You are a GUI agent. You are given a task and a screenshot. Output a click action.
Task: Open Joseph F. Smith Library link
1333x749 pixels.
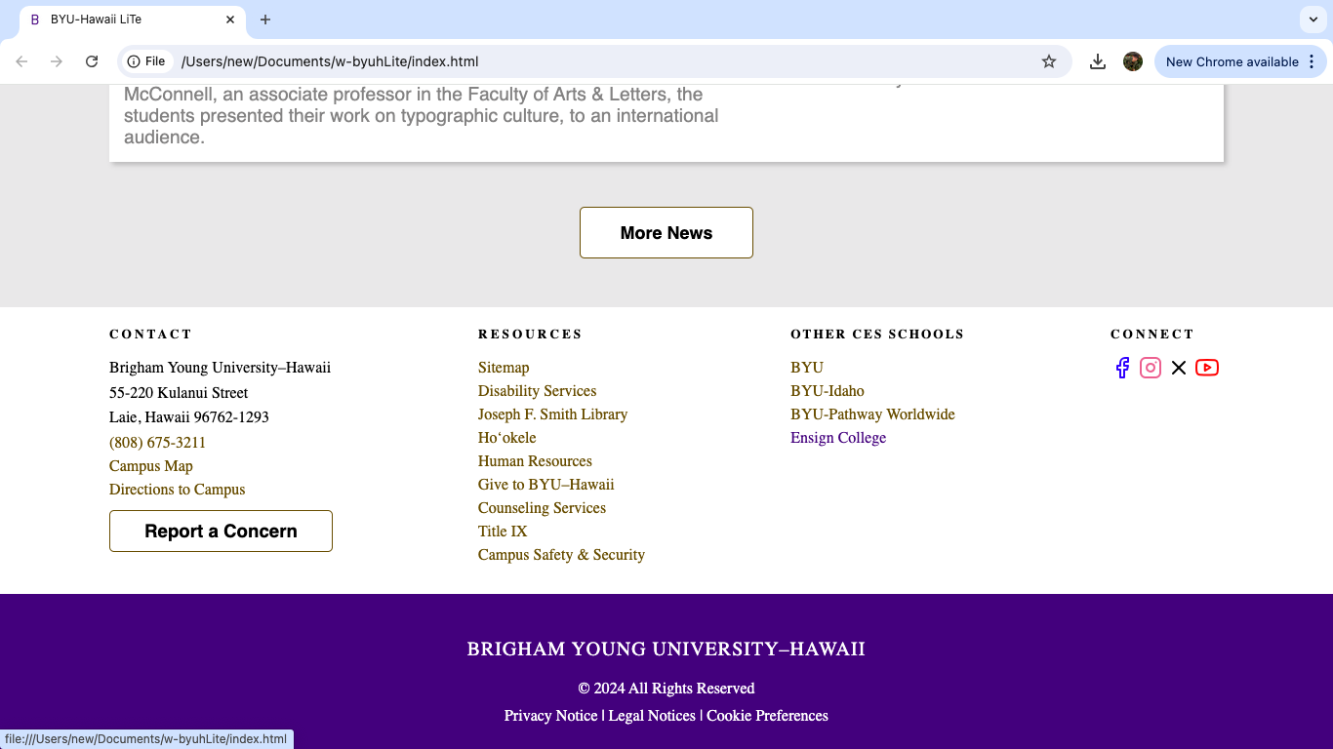coord(552,414)
